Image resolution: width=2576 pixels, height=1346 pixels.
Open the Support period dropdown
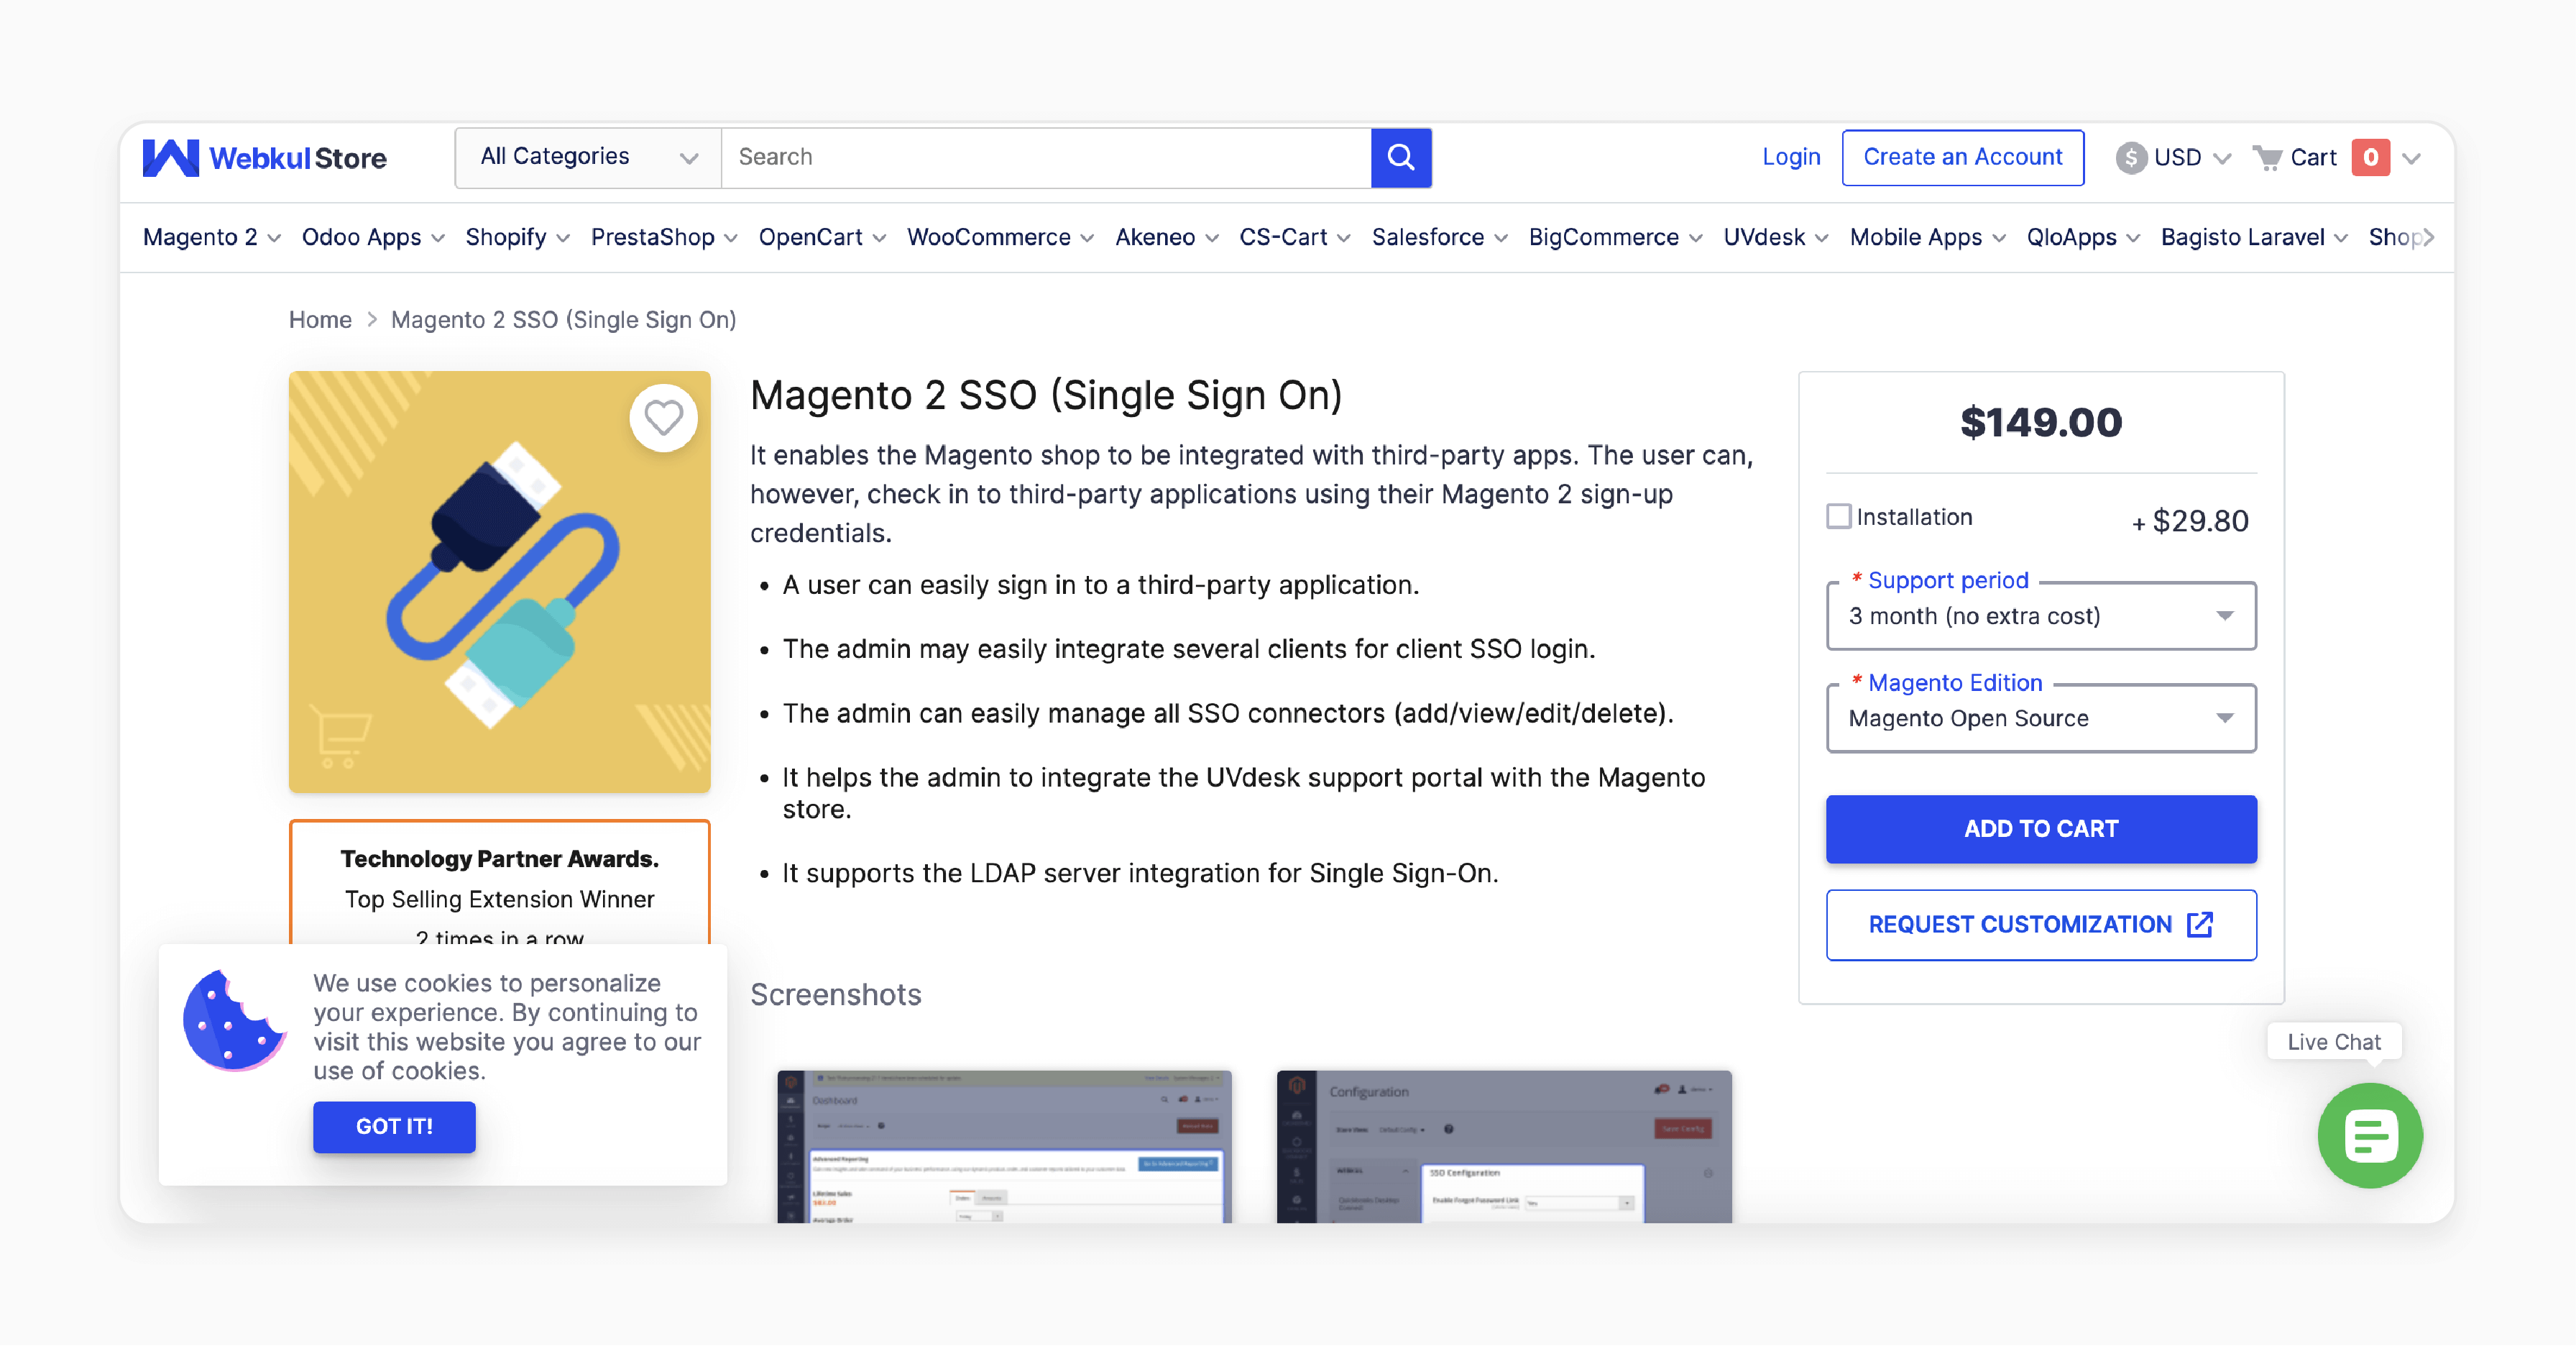point(2041,616)
